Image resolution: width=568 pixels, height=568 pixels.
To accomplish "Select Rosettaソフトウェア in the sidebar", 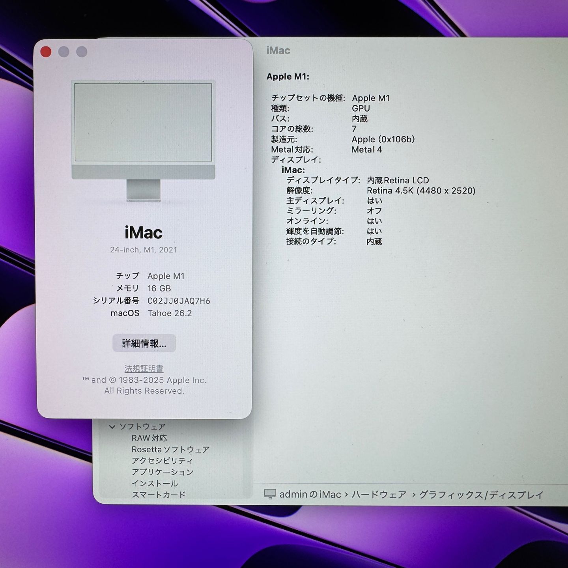I will point(170,449).
